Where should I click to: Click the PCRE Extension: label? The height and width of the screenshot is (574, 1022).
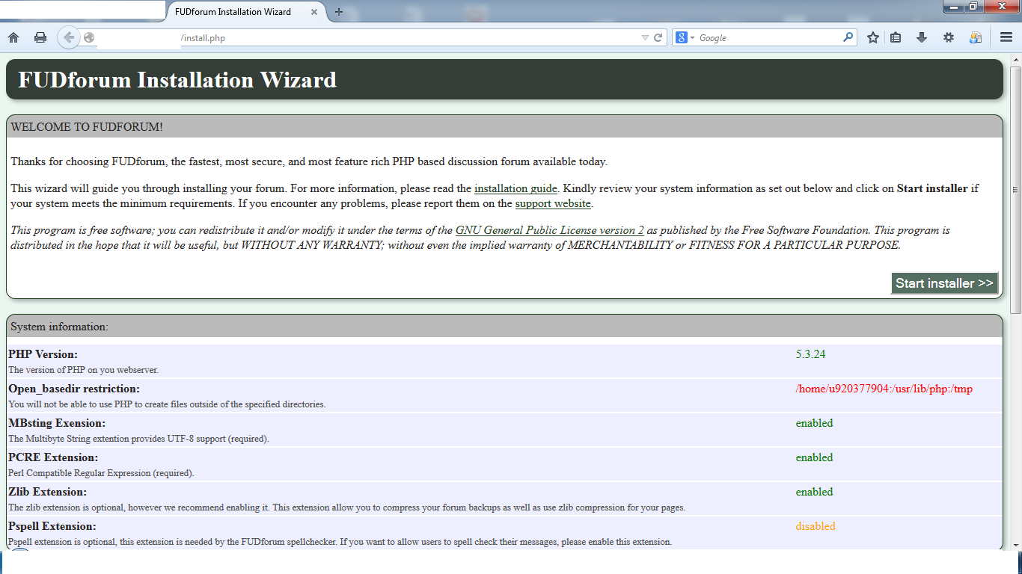pos(53,457)
